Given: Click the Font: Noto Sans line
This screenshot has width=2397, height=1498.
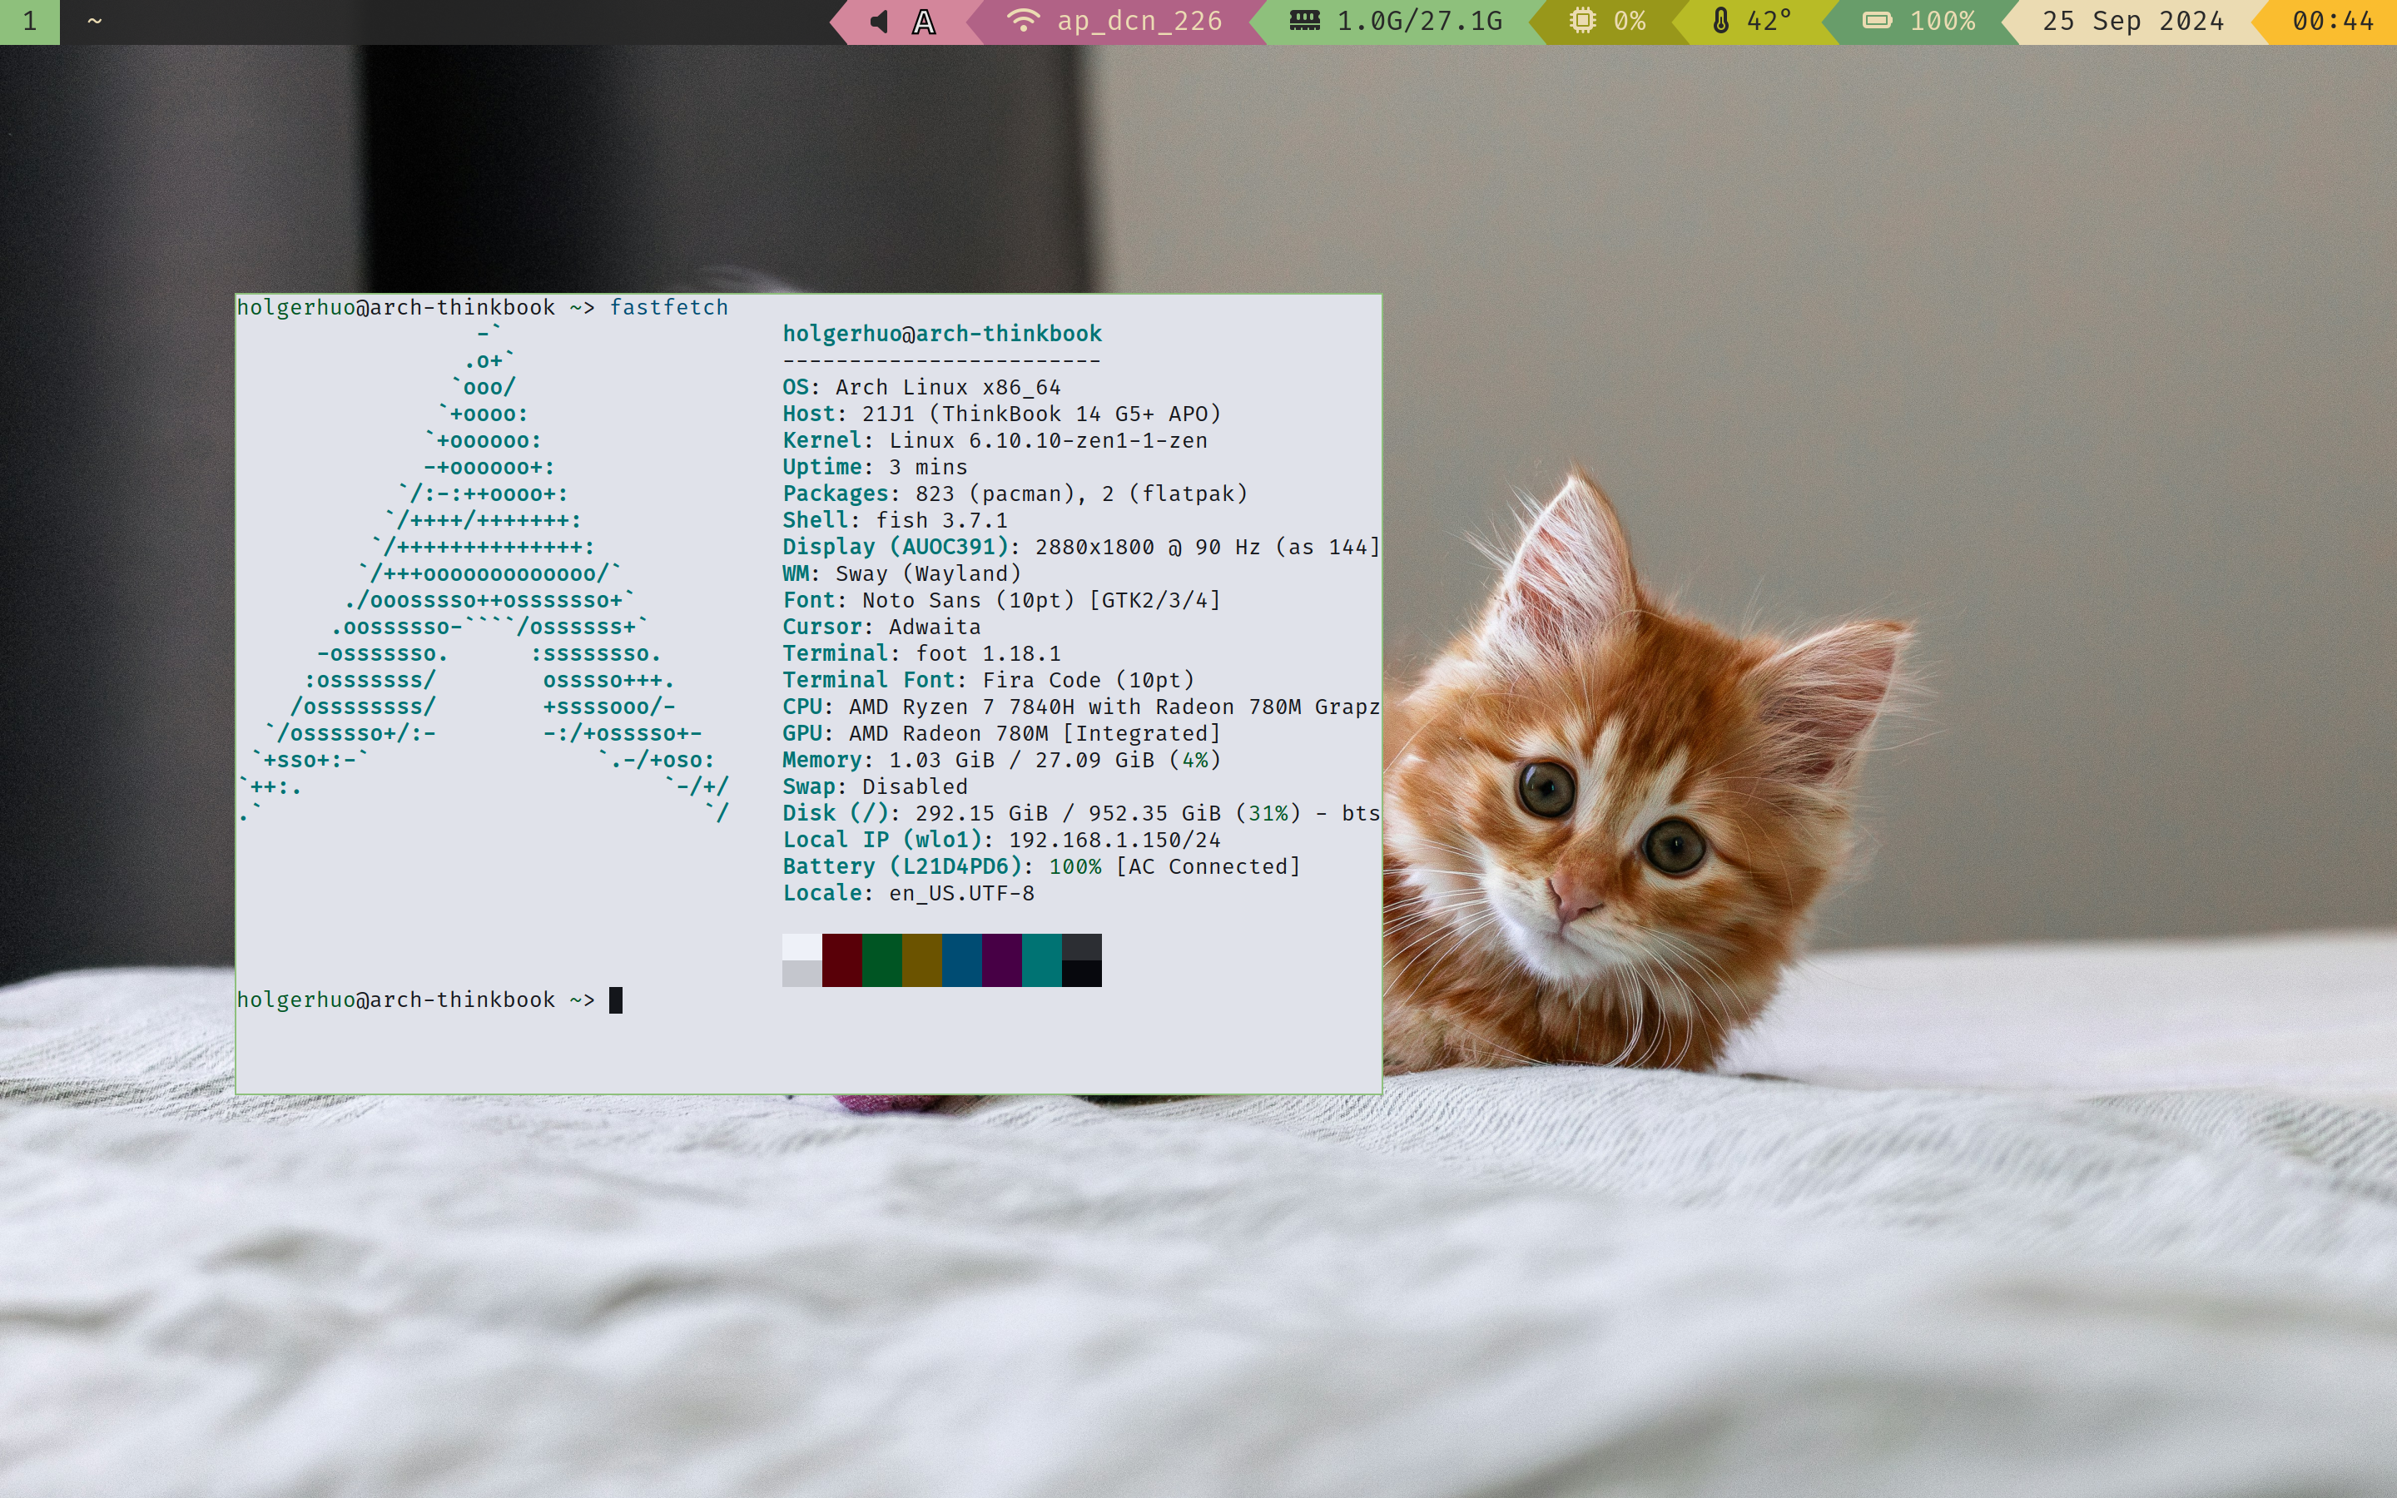Looking at the screenshot, I should click(1001, 600).
